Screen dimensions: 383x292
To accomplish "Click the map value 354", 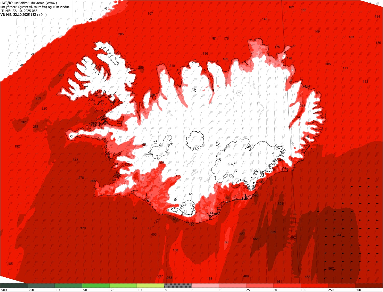I will [x=135, y=218].
